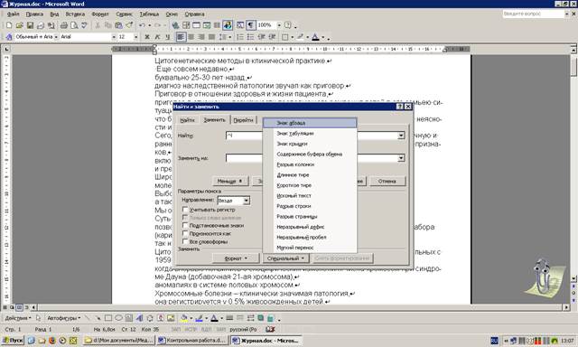The height and width of the screenshot is (347, 578).
Task: Choose 'Знак табуляции' from special list
Action: click(310, 133)
